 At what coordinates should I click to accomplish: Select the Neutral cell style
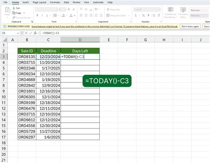point(199,16)
